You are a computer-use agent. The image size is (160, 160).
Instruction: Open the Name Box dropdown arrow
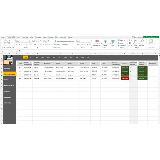[10, 51]
